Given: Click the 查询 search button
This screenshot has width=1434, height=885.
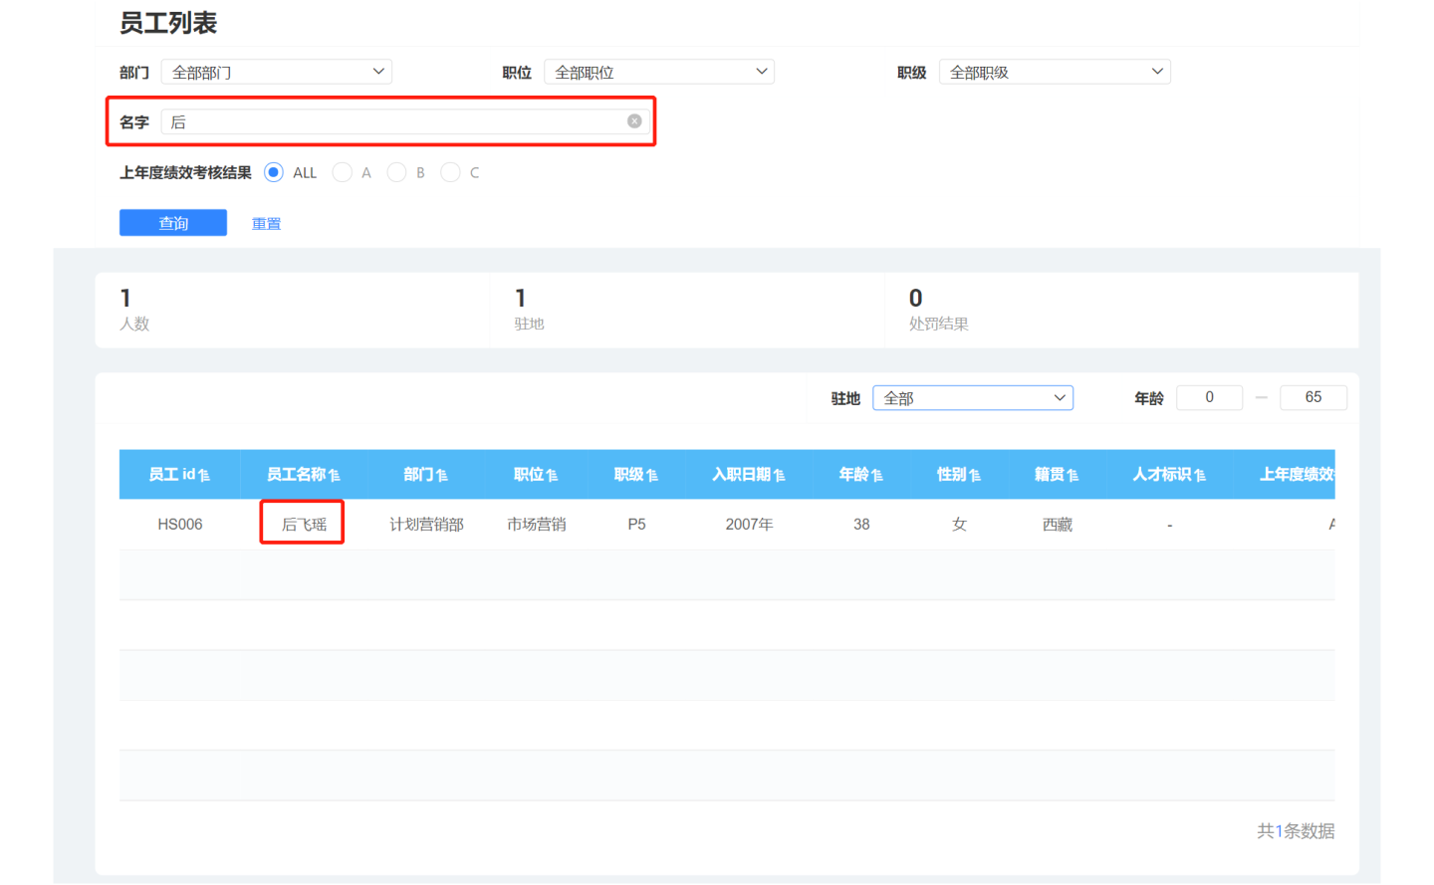Looking at the screenshot, I should (x=173, y=223).
